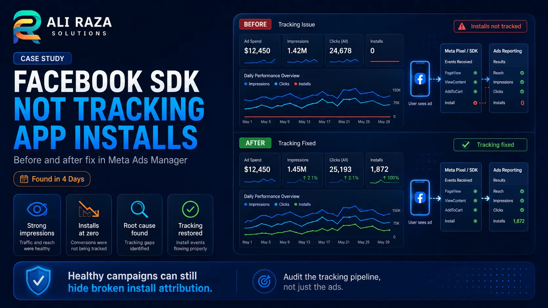The width and height of the screenshot is (548, 308).
Task: Click the BEFORE red label badge
Action: 255,24
